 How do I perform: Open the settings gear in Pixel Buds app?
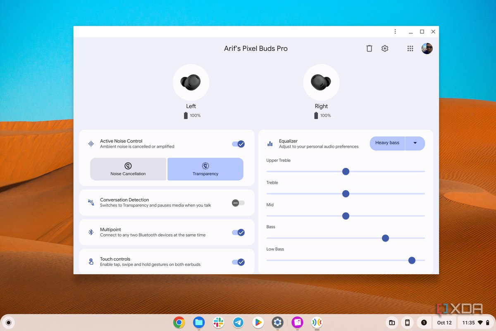(385, 48)
